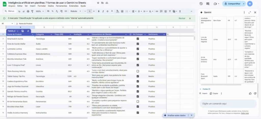Open text color picker
Image resolution: width=261 pixels, height=119 pixels.
pyautogui.click(x=112, y=11)
